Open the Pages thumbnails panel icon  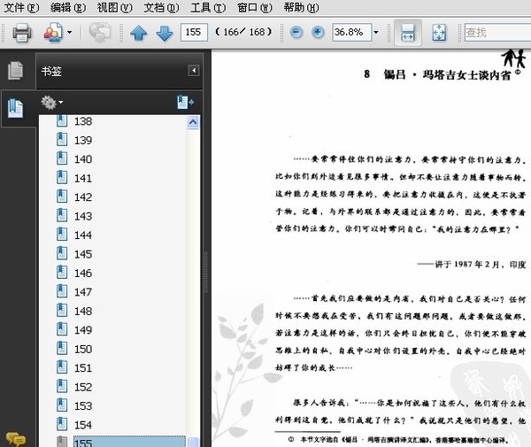tap(16, 70)
